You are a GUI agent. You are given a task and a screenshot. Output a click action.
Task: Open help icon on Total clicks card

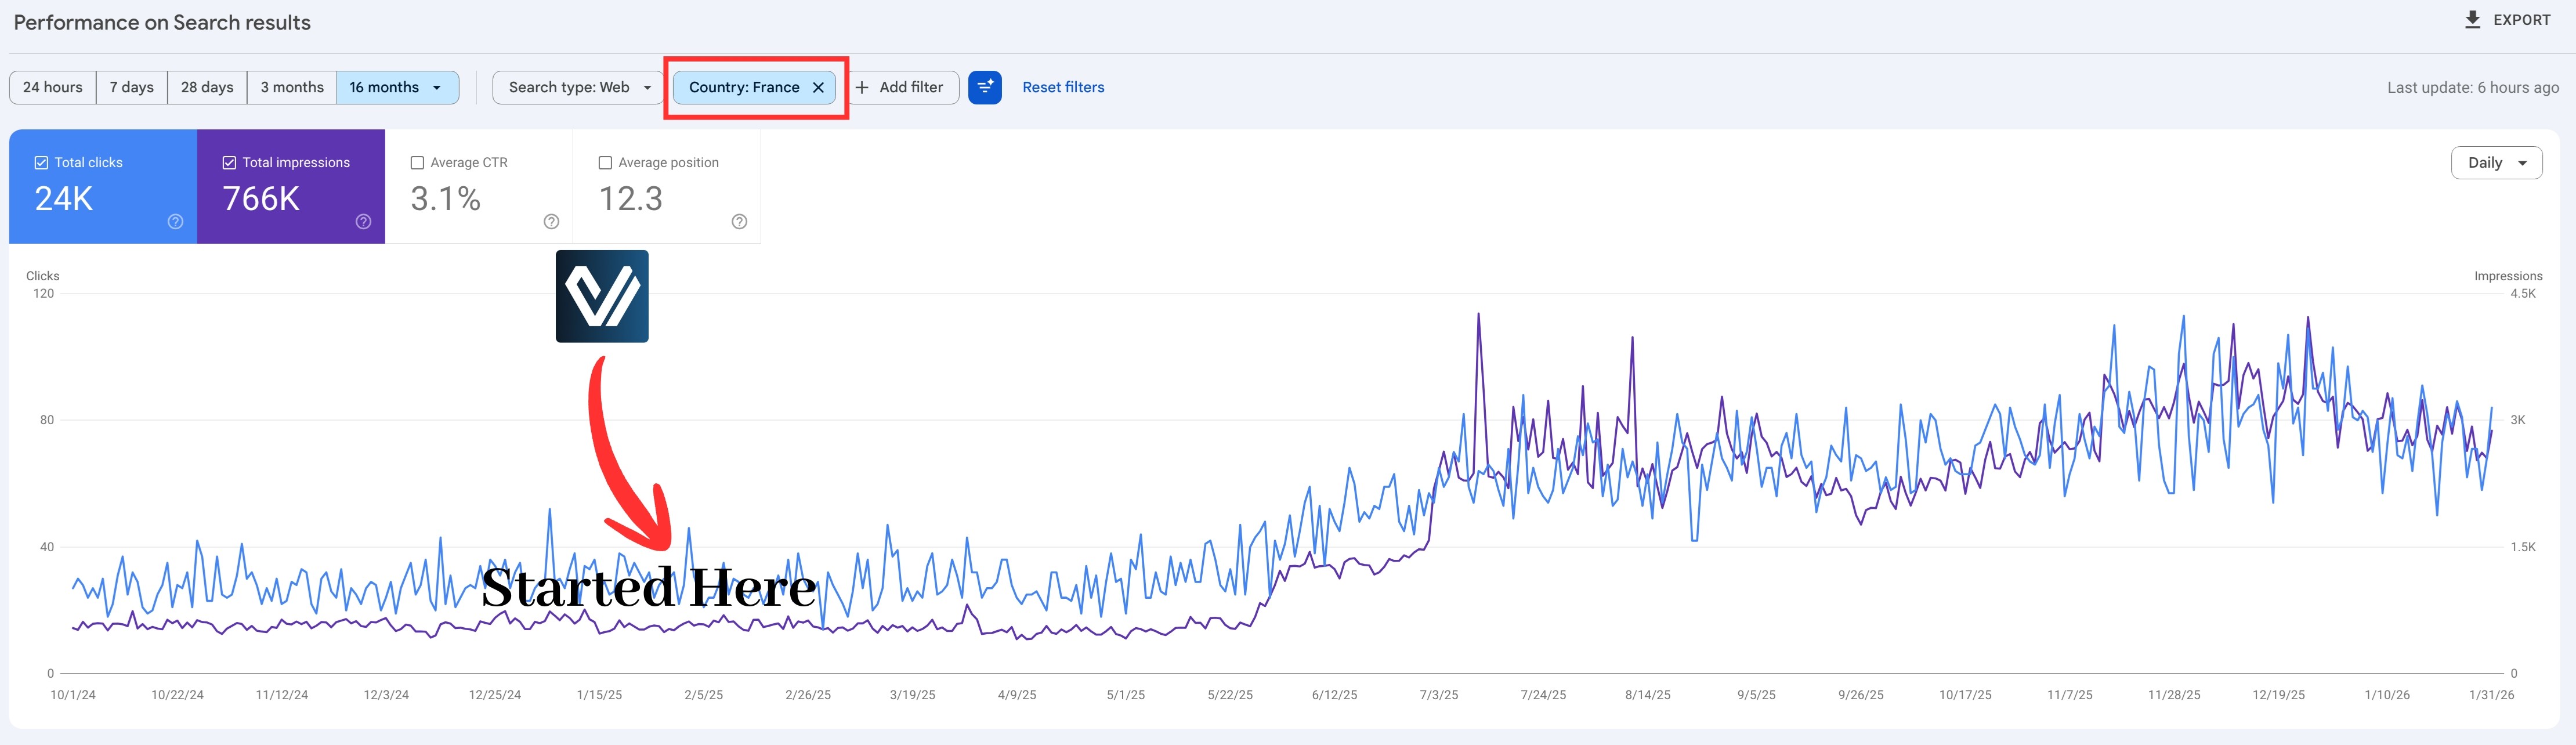[x=175, y=222]
